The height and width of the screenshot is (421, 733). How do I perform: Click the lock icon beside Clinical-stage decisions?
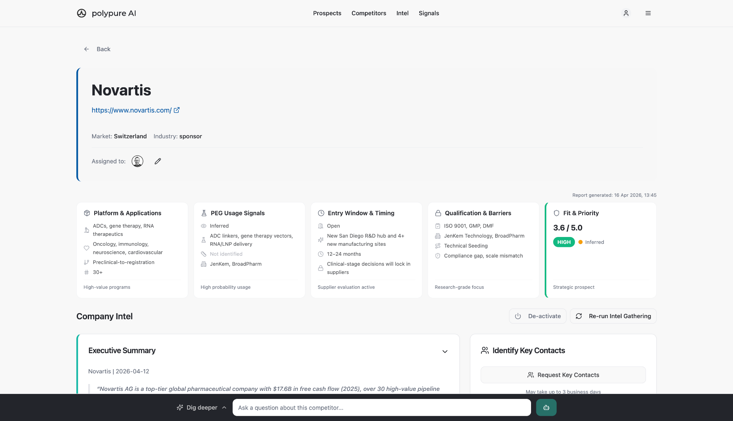tap(321, 268)
